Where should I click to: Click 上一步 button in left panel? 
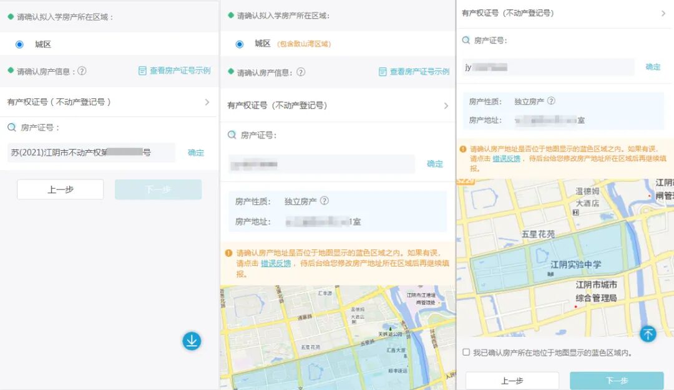pyautogui.click(x=60, y=189)
